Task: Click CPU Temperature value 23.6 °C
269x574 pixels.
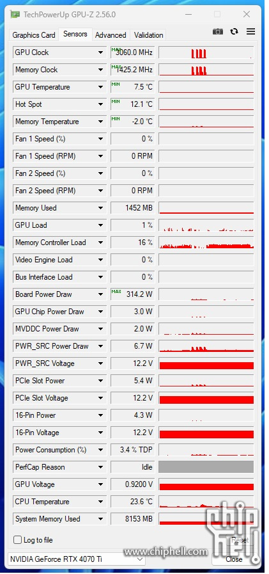Action: click(x=132, y=502)
